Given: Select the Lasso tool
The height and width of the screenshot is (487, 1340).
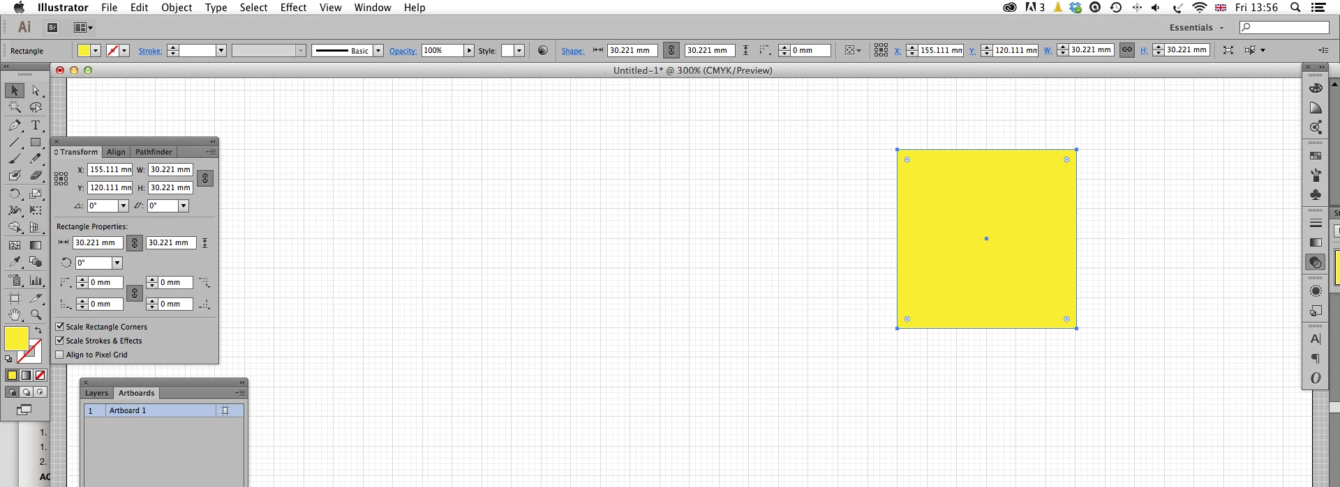Looking at the screenshot, I should pos(36,107).
